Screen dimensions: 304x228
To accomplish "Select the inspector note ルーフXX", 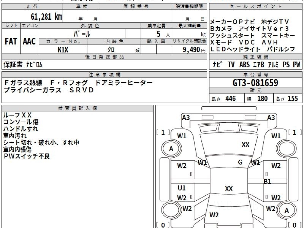I will coord(17,115).
